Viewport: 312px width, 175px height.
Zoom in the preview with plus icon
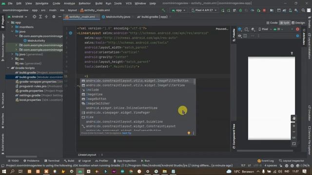point(294,126)
